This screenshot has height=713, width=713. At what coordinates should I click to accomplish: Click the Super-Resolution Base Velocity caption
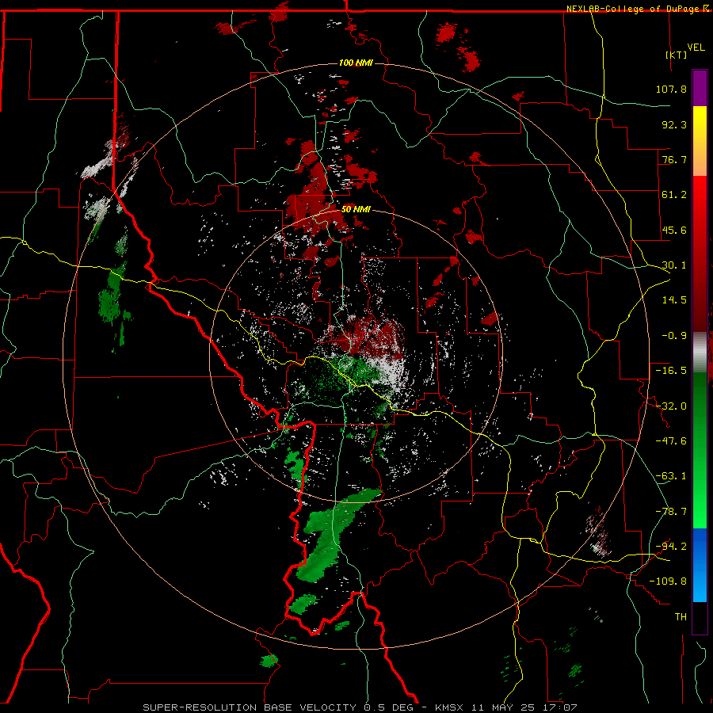point(360,707)
